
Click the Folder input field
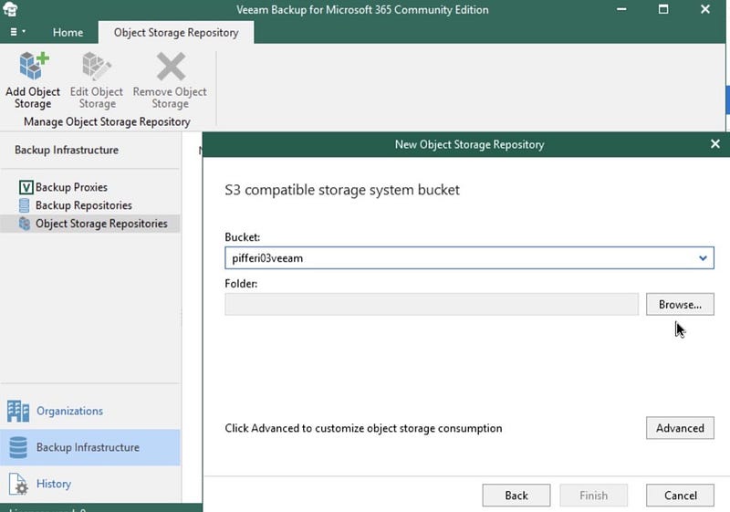click(432, 305)
